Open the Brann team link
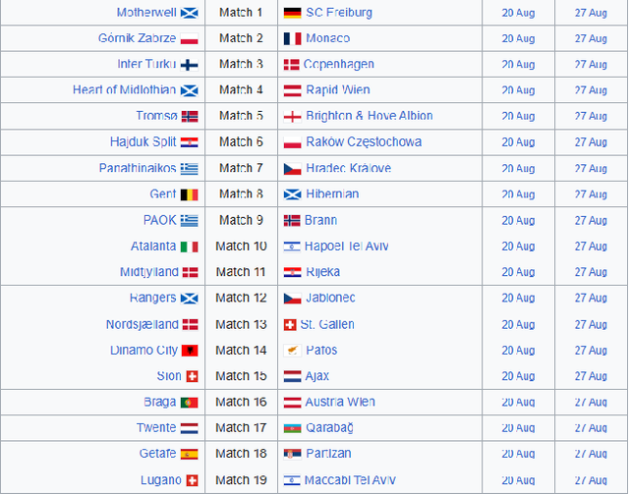 pyautogui.click(x=320, y=220)
